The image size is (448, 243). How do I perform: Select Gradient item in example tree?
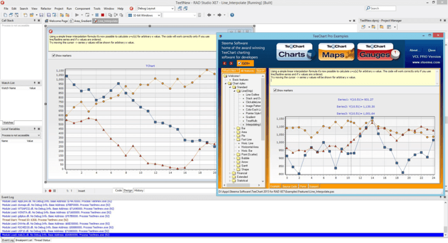point(250,117)
